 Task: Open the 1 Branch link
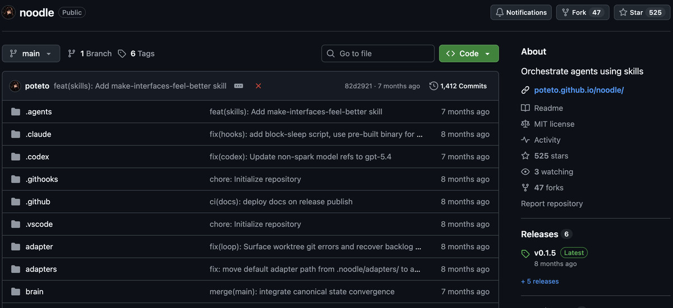coord(90,53)
